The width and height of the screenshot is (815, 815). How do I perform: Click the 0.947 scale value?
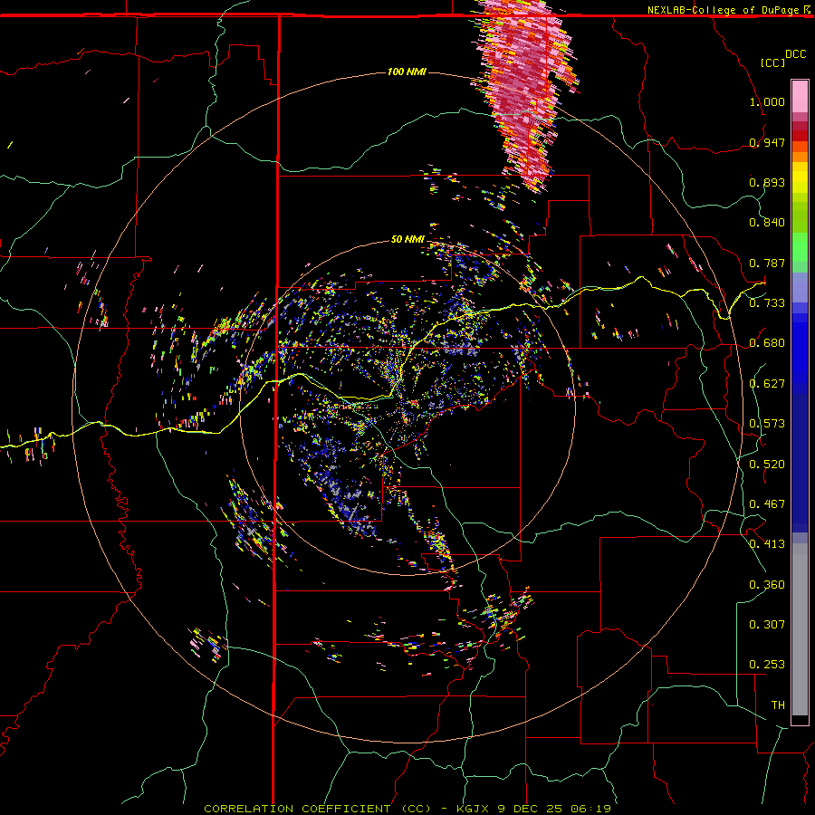(767, 142)
